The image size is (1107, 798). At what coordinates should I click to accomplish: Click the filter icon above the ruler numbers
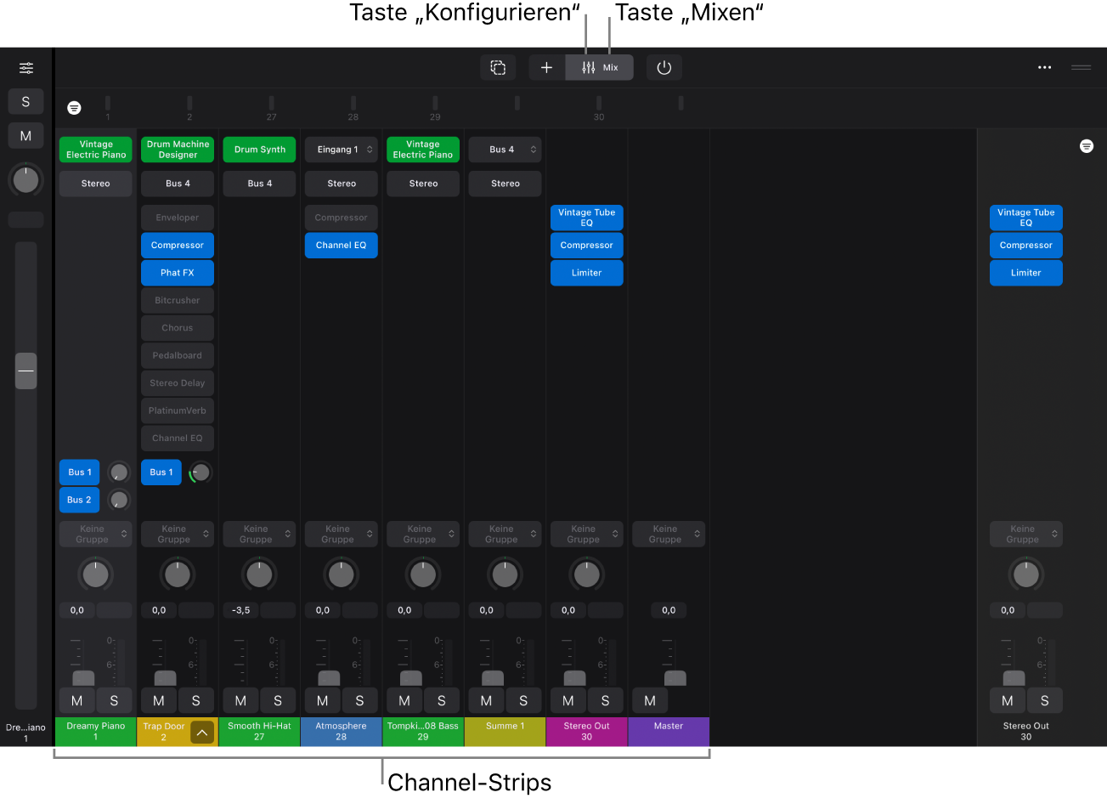(x=74, y=108)
